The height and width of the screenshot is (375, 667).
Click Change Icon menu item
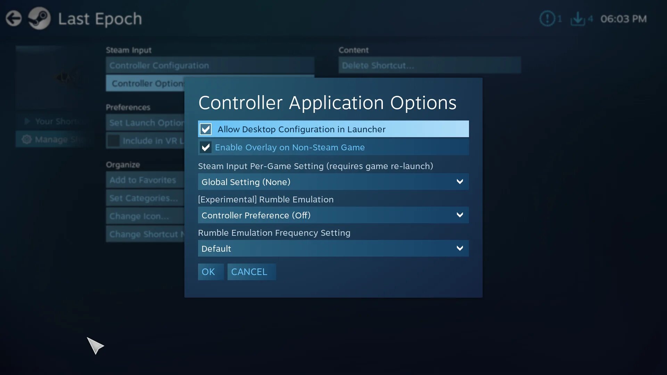pos(140,215)
